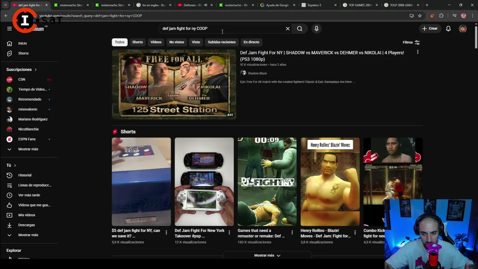Open the Explorar section heading
The height and width of the screenshot is (269, 478).
tap(14, 250)
